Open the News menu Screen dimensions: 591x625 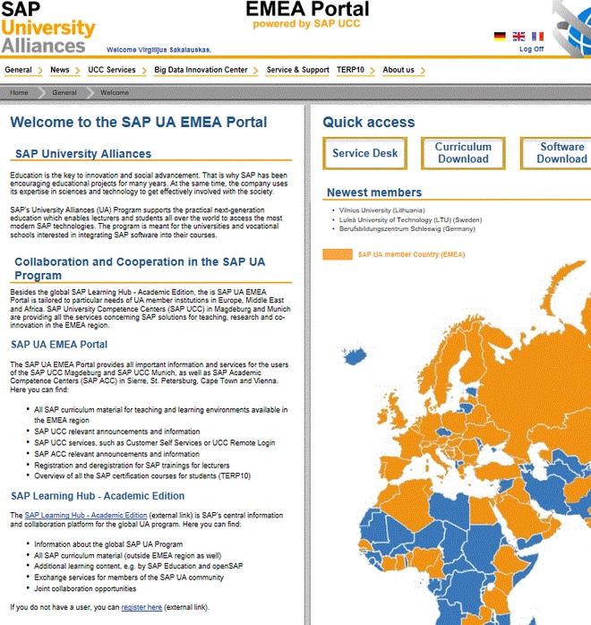(60, 70)
